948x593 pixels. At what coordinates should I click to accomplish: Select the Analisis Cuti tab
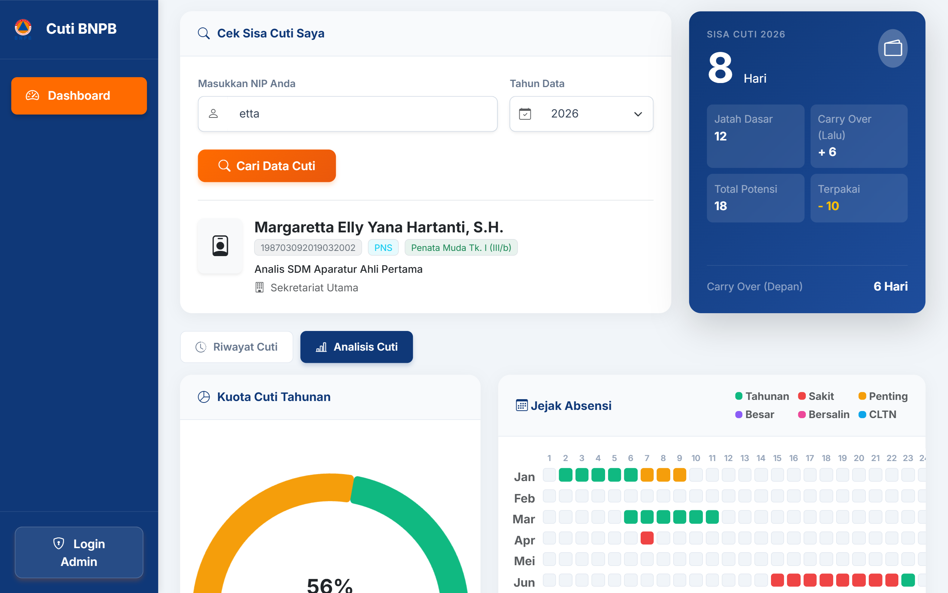click(x=357, y=347)
